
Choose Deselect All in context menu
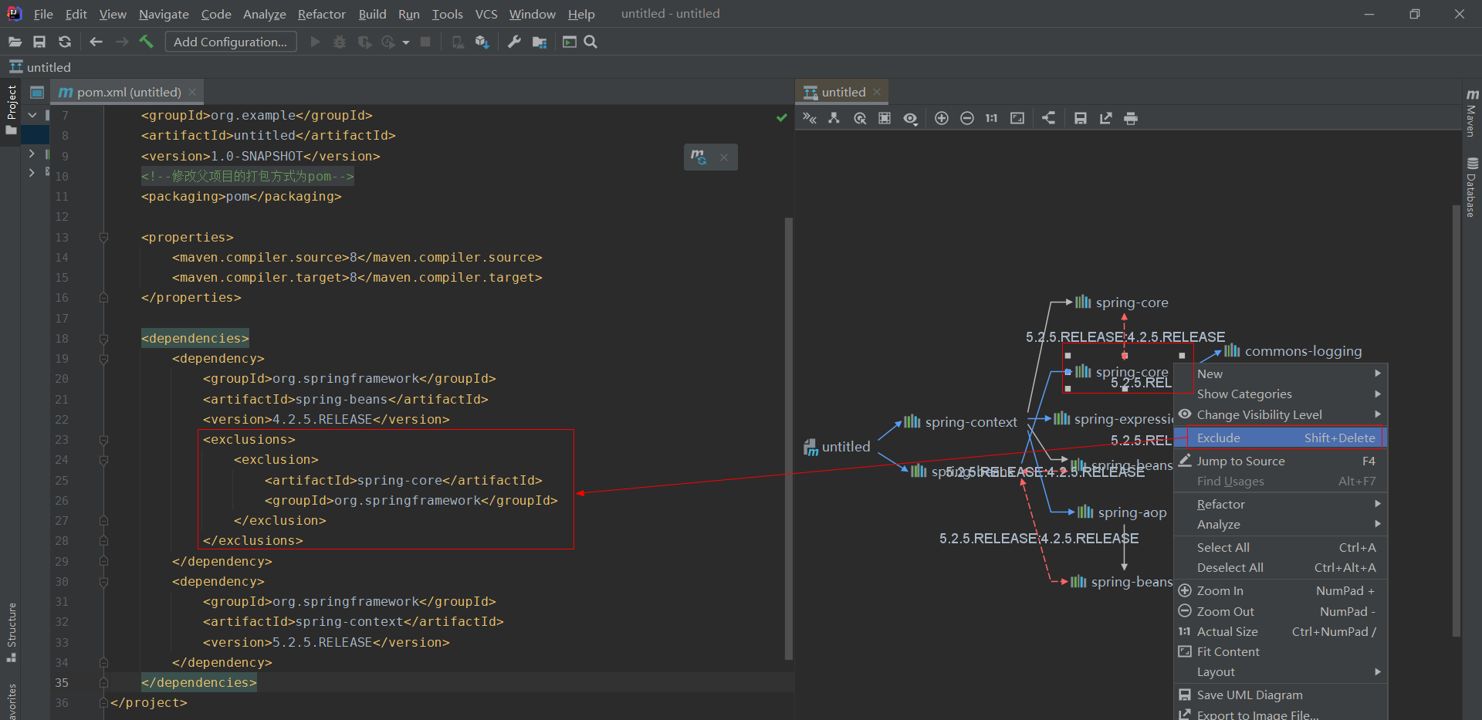pos(1281,567)
